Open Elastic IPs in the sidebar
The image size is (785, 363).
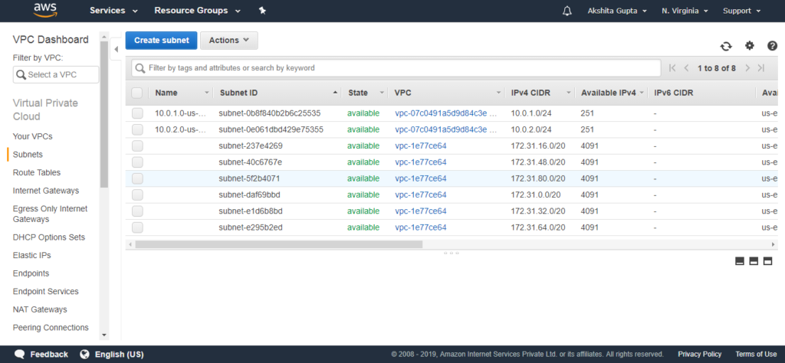click(31, 255)
